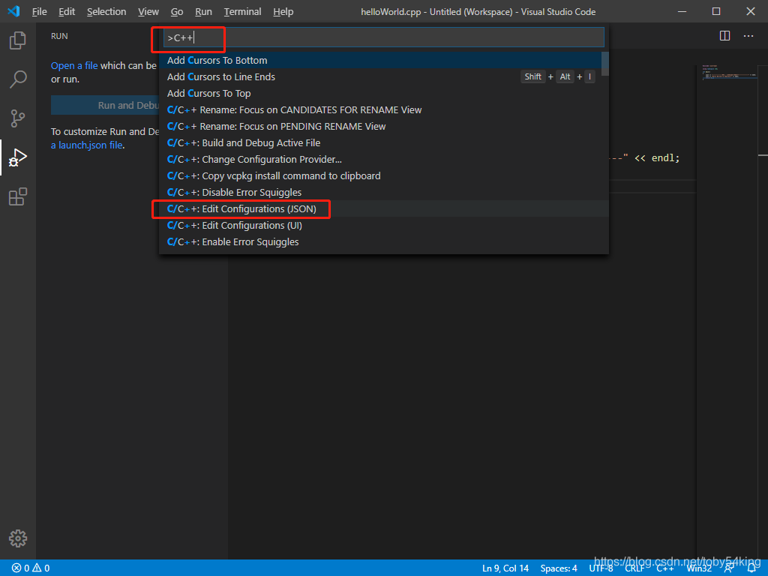Select C/C++: Disable Error Squiggles

[x=383, y=193]
